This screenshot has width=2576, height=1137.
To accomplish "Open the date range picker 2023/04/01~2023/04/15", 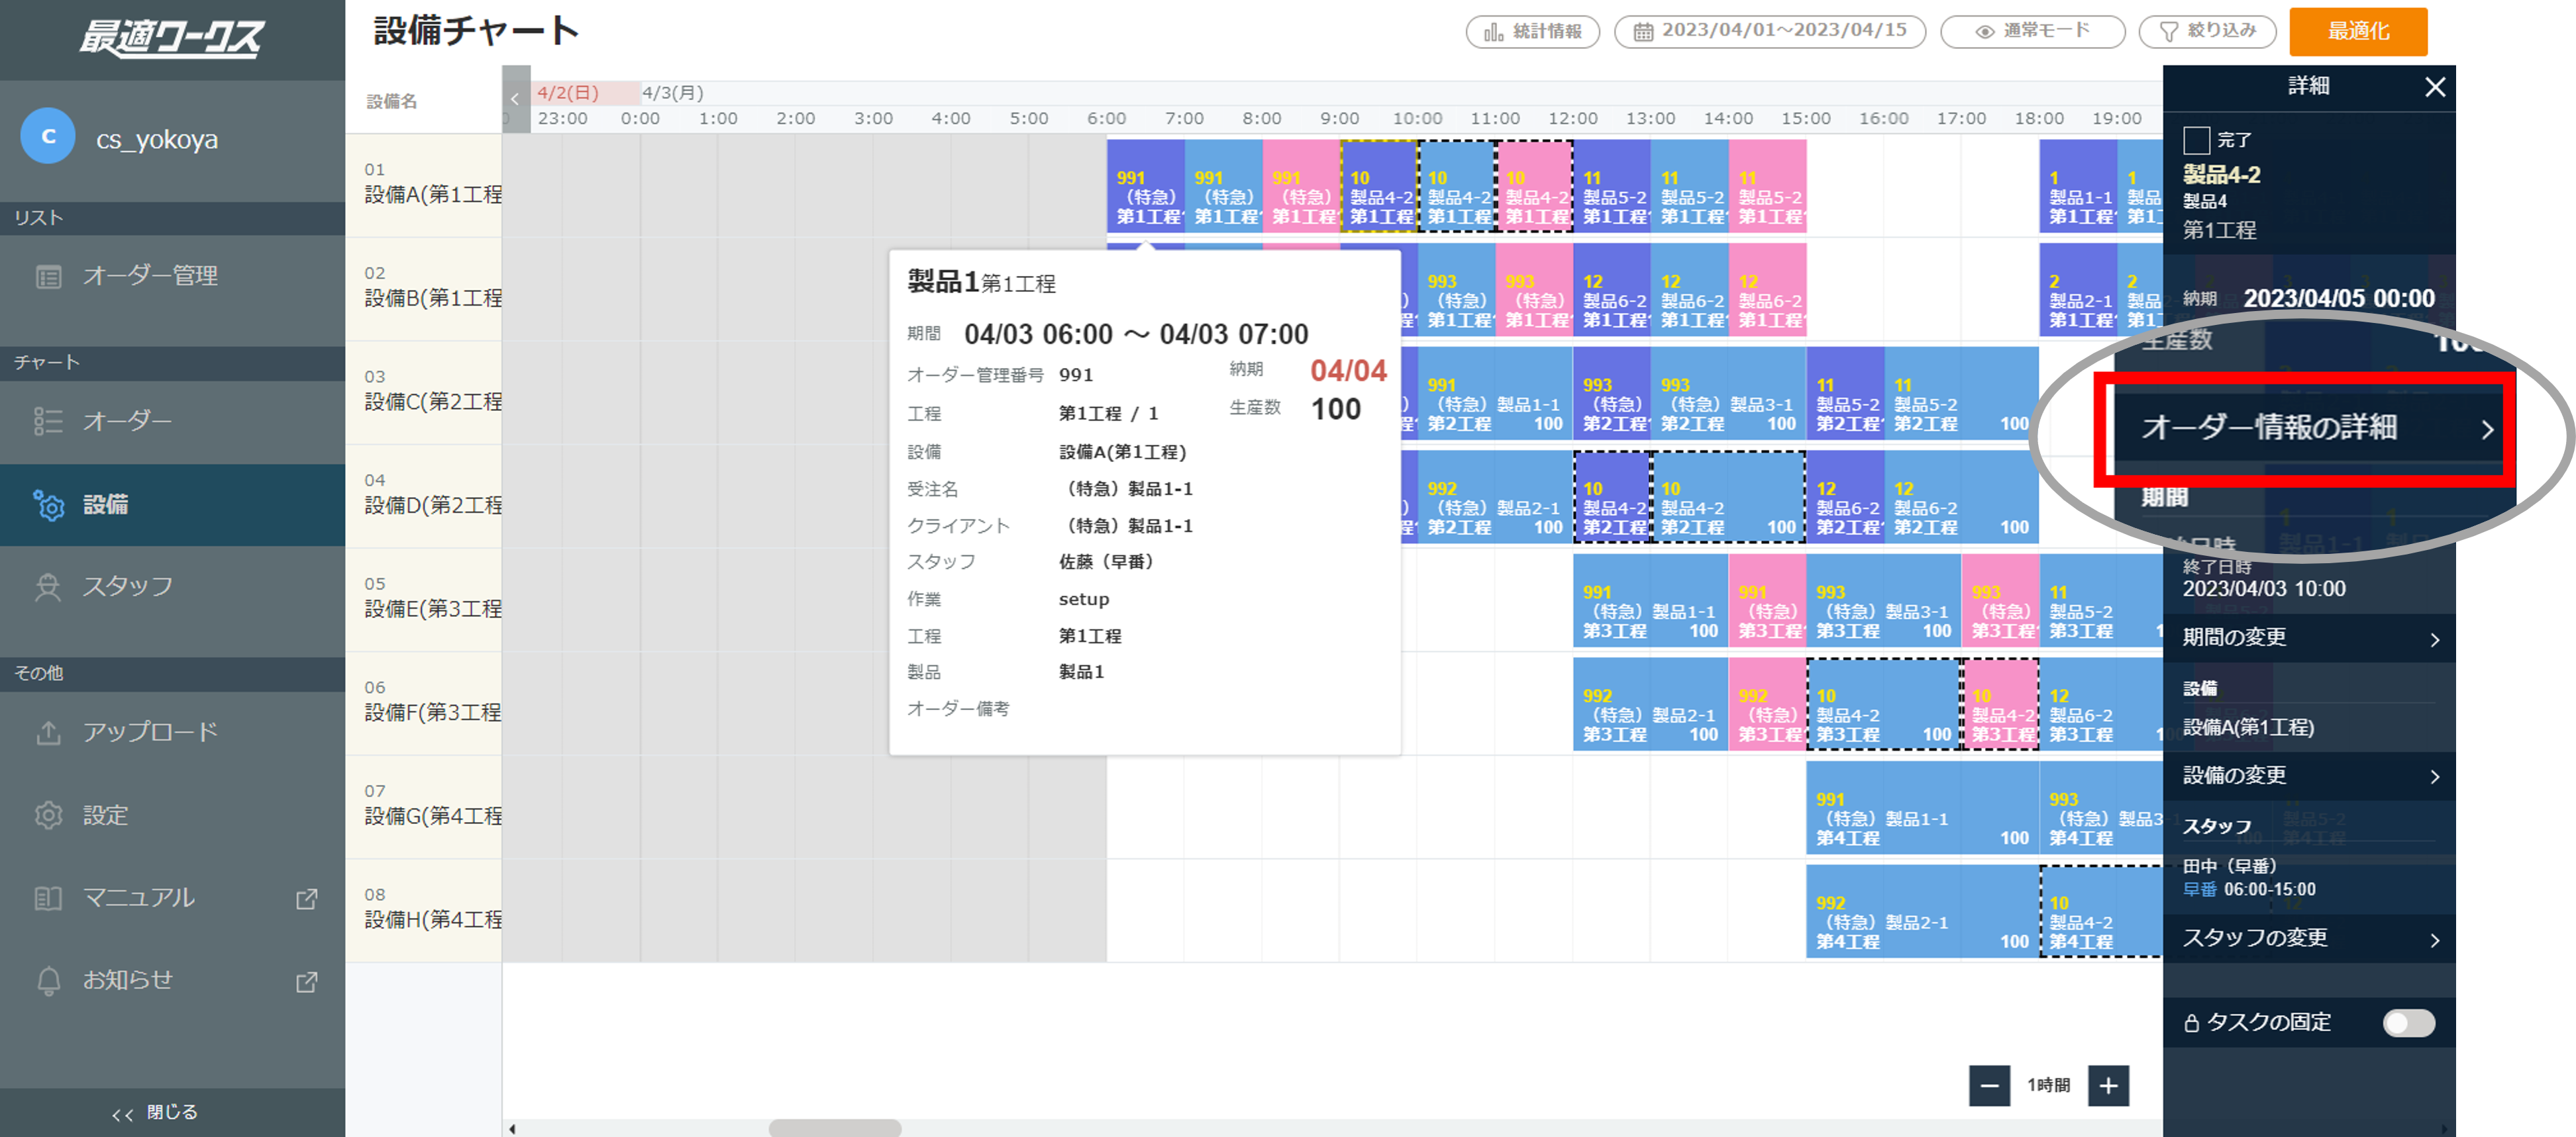I will coord(1769,31).
